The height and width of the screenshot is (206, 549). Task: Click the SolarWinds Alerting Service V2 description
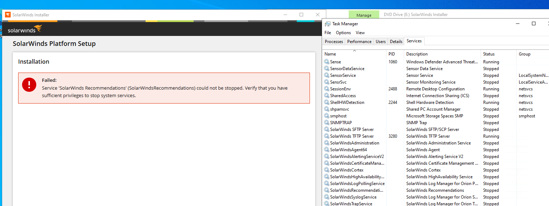435,157
